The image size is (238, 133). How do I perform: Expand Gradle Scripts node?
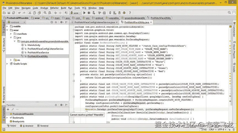7,64
